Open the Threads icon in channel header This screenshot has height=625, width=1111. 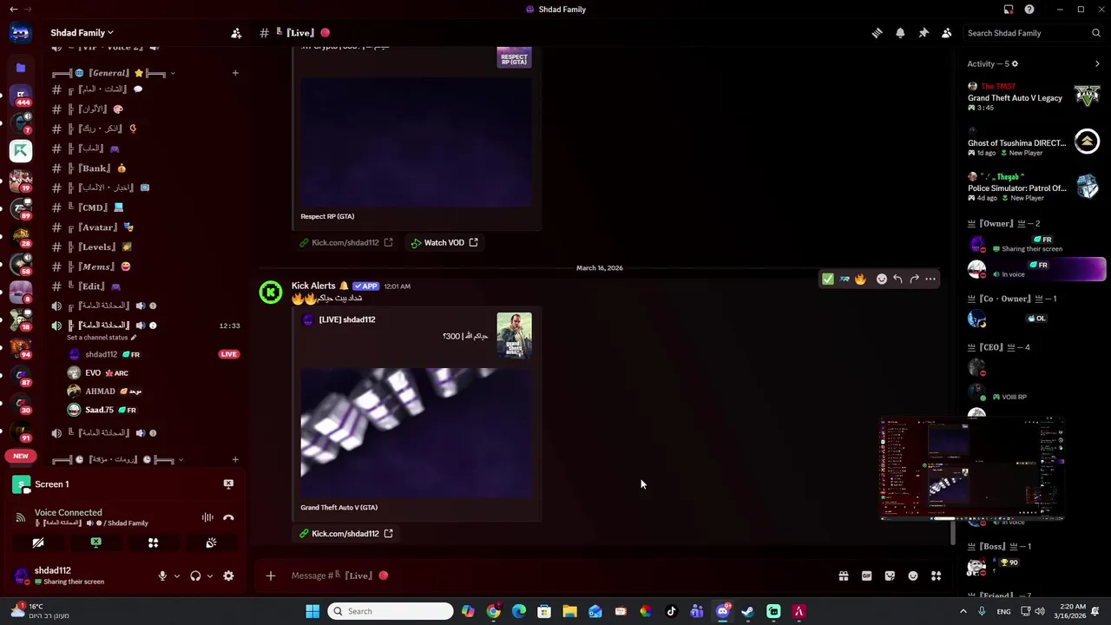877,33
